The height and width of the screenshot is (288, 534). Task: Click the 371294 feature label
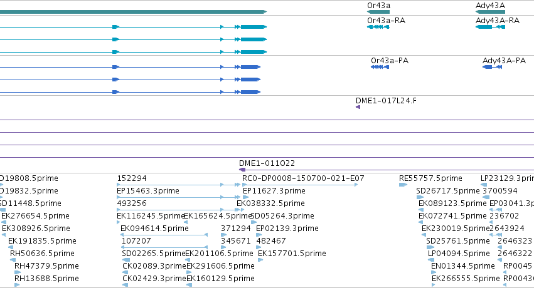236,229
